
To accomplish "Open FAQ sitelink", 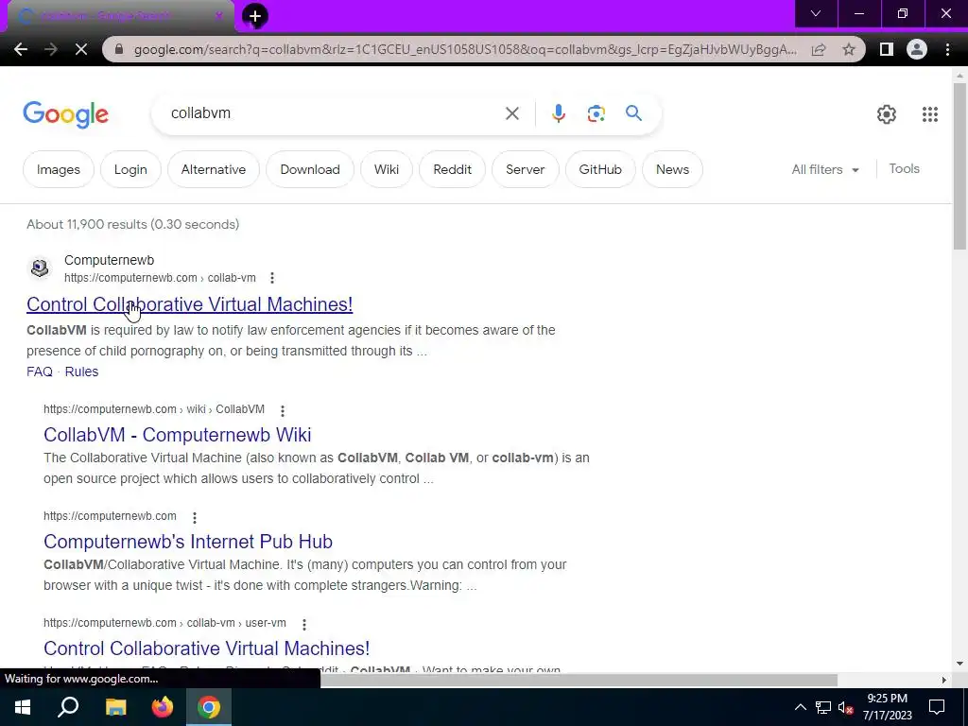I will [40, 372].
